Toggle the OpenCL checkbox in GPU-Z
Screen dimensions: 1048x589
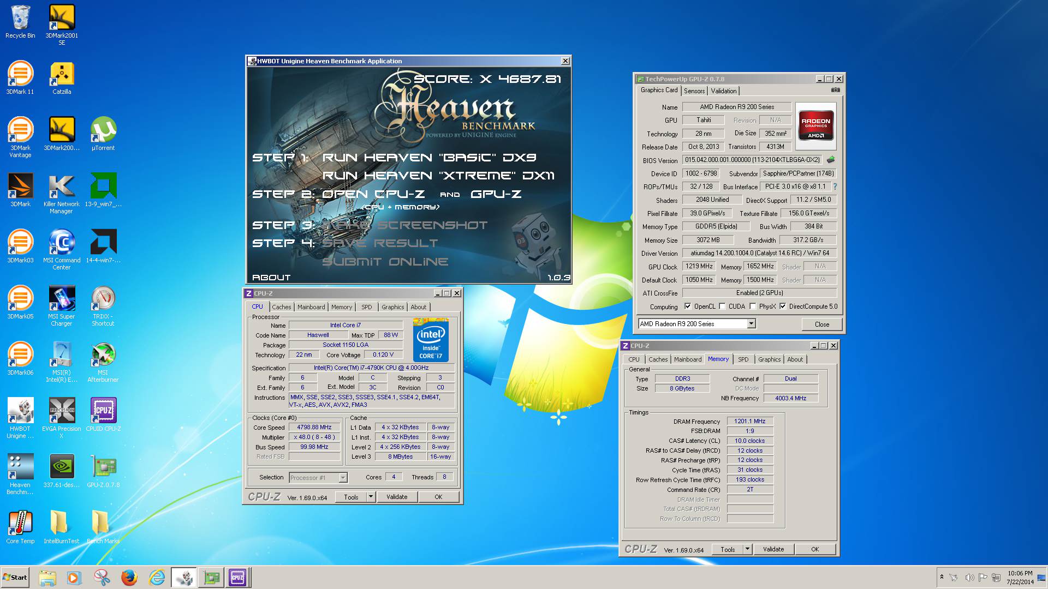[688, 306]
